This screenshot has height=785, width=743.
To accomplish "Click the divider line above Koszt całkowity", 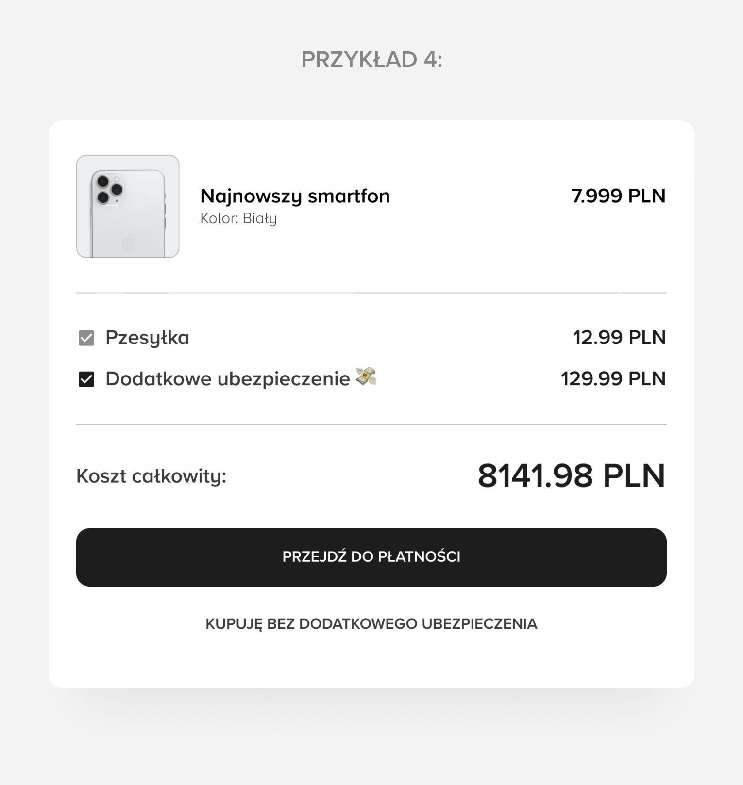I will (371, 425).
